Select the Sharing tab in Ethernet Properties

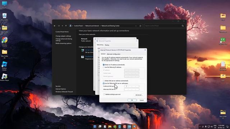click(x=107, y=45)
